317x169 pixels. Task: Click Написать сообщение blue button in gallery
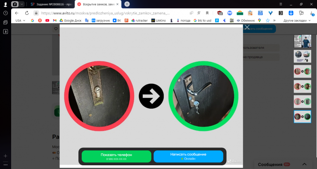tap(188, 156)
